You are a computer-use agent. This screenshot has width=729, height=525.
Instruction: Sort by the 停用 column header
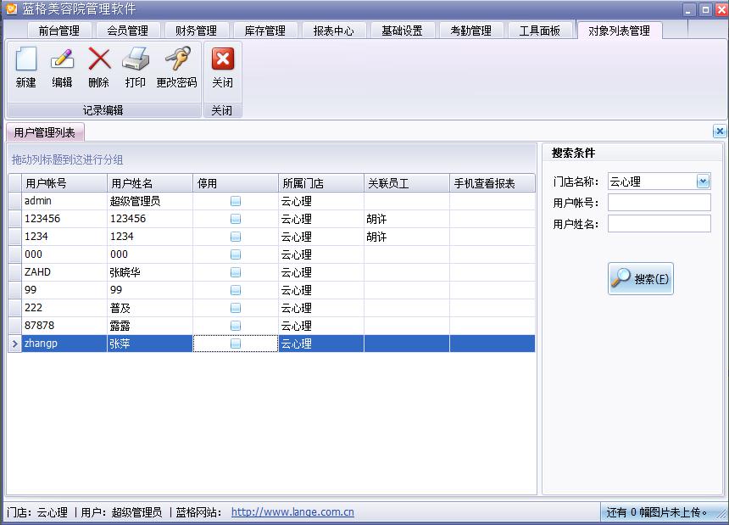pos(236,183)
